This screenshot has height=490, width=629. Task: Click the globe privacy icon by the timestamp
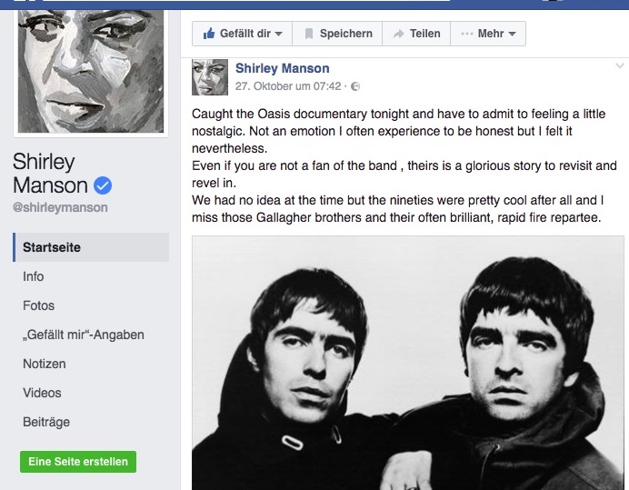click(355, 86)
